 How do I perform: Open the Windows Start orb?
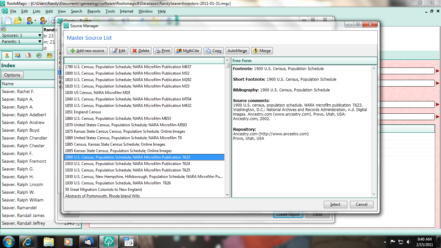pos(8,242)
